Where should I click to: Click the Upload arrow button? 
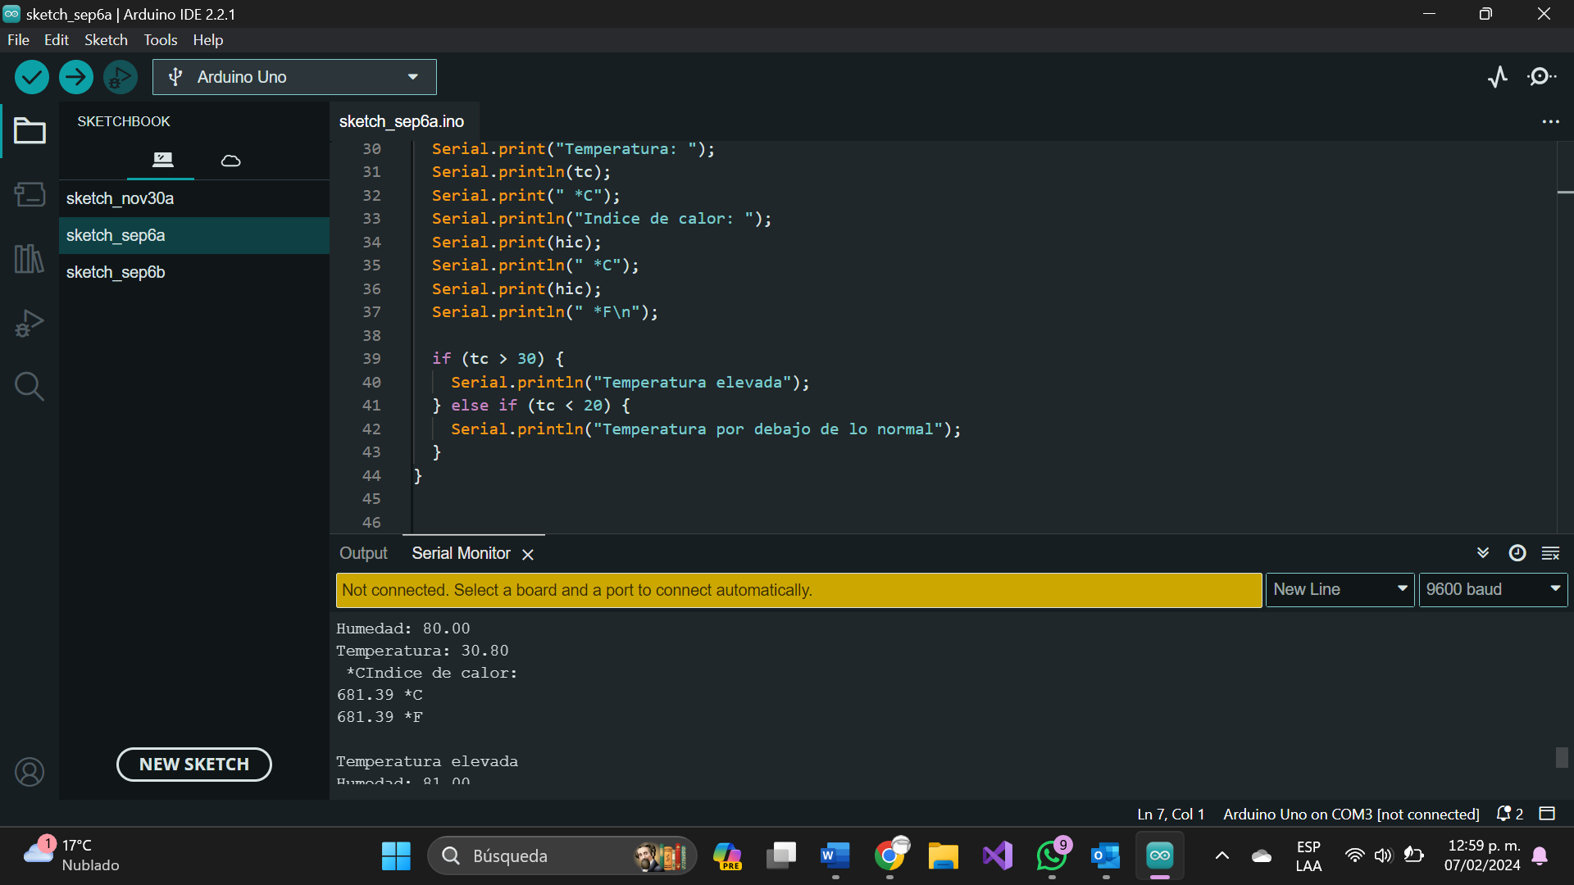76,77
